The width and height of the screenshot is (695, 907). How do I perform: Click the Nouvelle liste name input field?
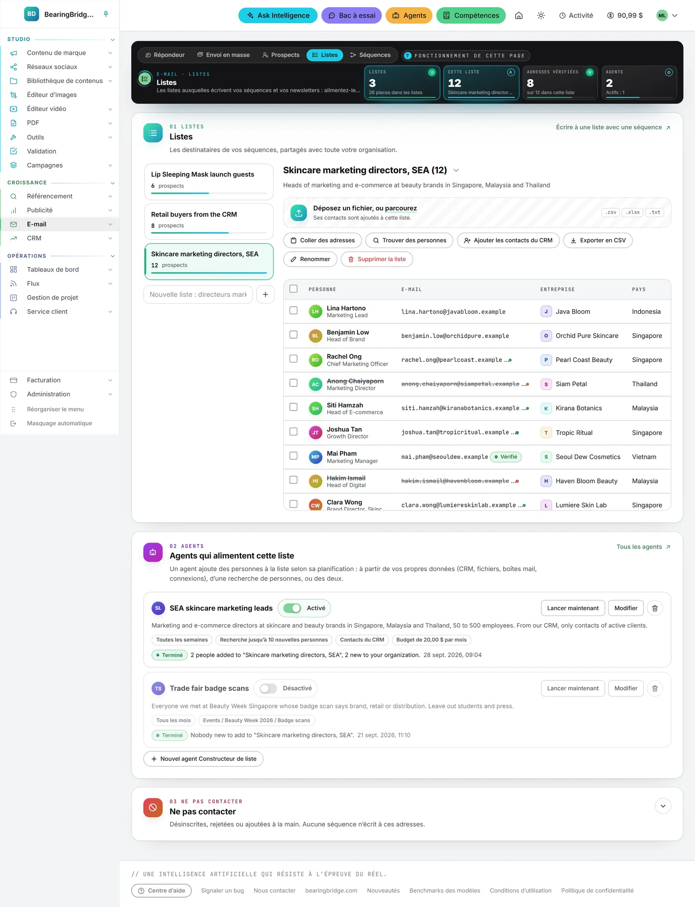[198, 294]
